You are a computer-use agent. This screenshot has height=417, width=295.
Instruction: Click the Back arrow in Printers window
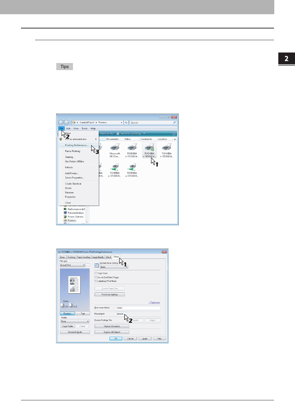click(61, 123)
